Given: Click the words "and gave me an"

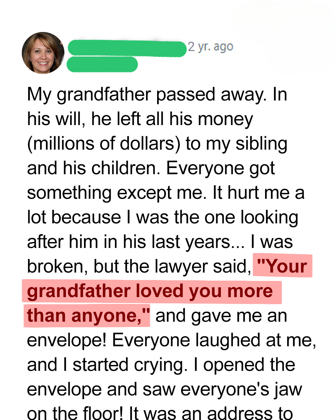Looking at the screenshot, I should click(x=221, y=316).
